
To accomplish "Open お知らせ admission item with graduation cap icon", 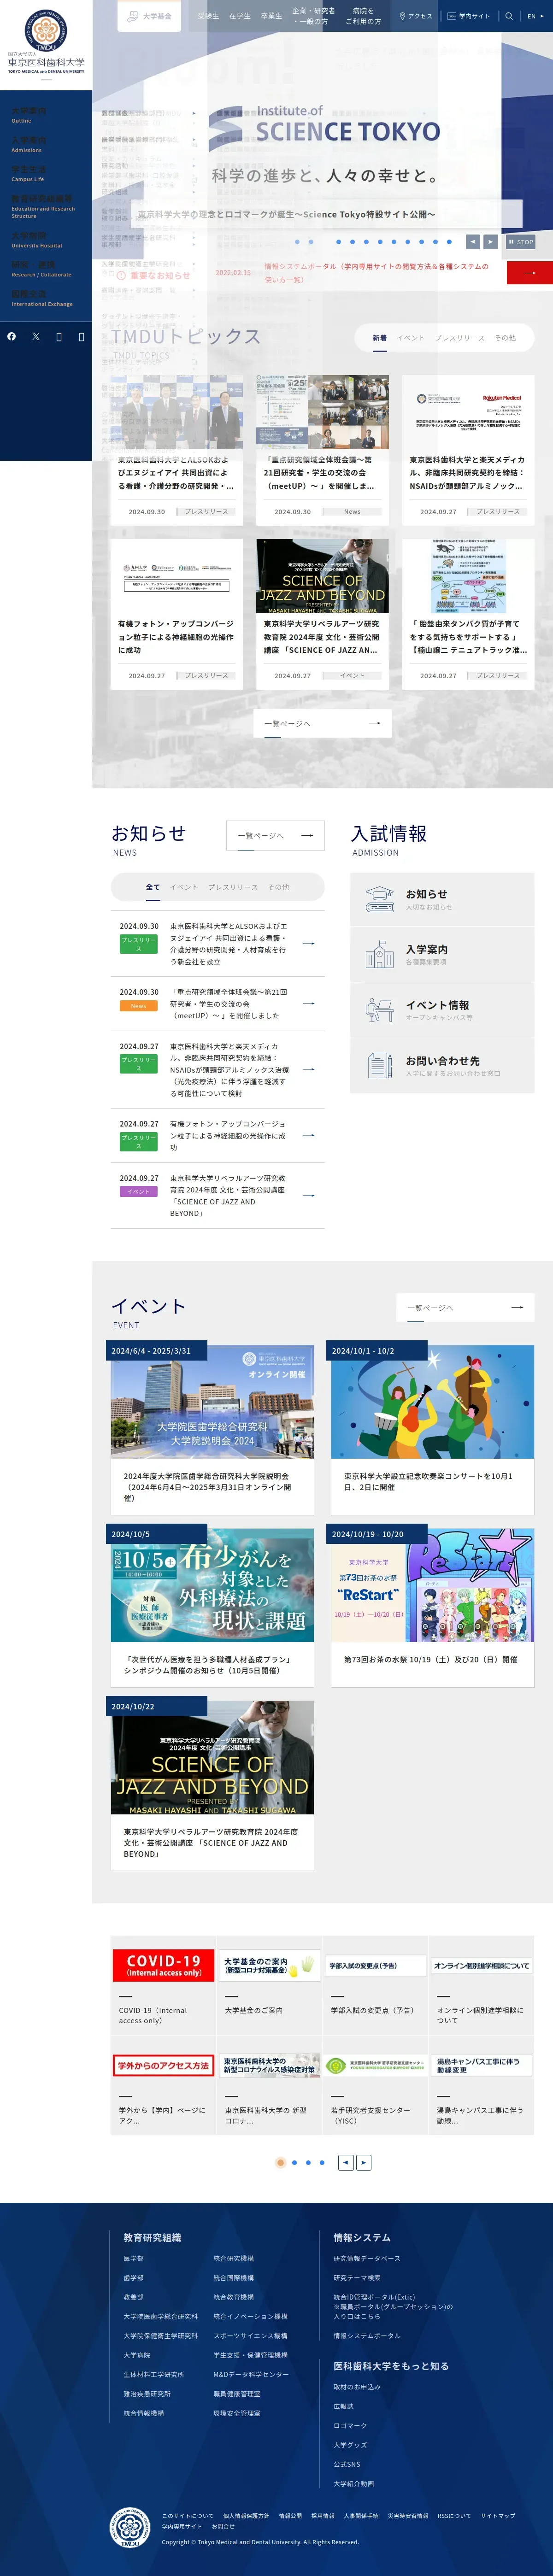I will click(x=442, y=899).
